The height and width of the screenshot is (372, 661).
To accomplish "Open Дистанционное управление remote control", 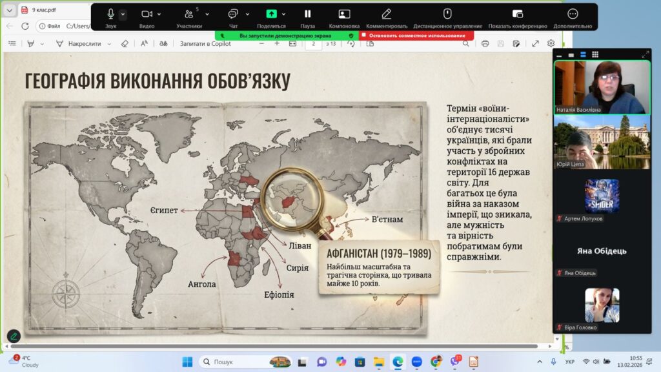I will tap(447, 14).
